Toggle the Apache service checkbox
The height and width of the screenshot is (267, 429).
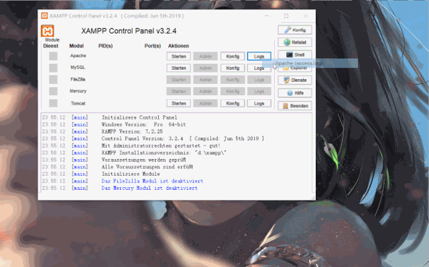point(53,56)
